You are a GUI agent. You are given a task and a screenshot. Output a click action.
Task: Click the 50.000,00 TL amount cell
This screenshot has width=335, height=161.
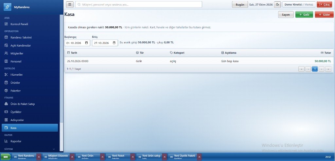[323, 61]
